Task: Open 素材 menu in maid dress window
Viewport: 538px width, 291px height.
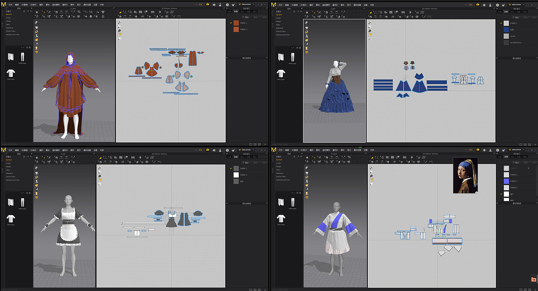Action: pyautogui.click(x=47, y=150)
